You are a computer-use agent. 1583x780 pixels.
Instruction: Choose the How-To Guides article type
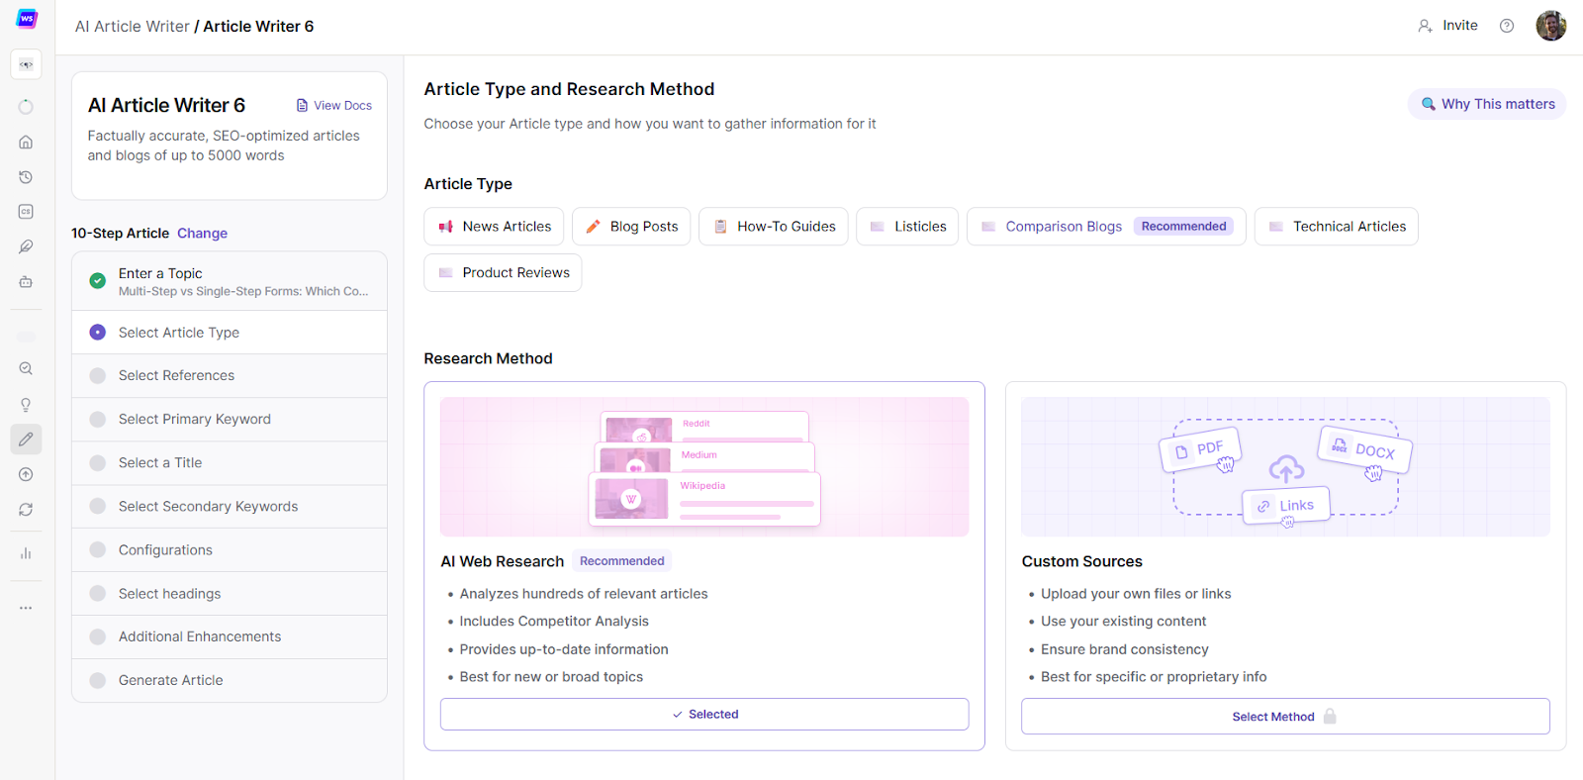click(x=773, y=227)
